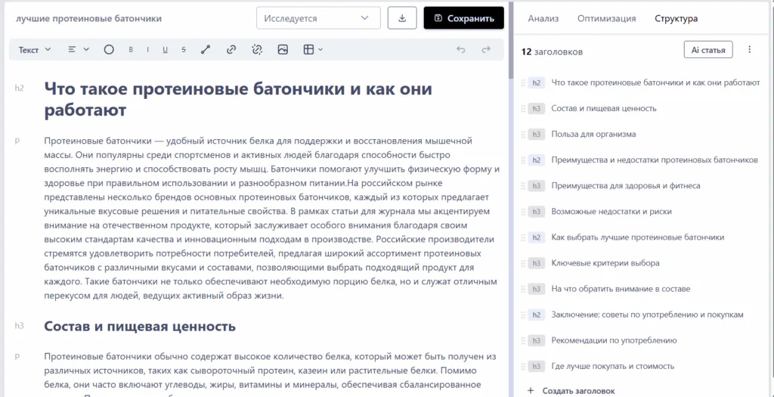Select 'Заключение: советы по употреблению и покупкам'
This screenshot has width=774, height=397.
647,315
